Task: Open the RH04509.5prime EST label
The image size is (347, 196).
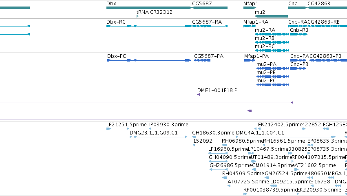Action: pyautogui.click(x=243, y=174)
